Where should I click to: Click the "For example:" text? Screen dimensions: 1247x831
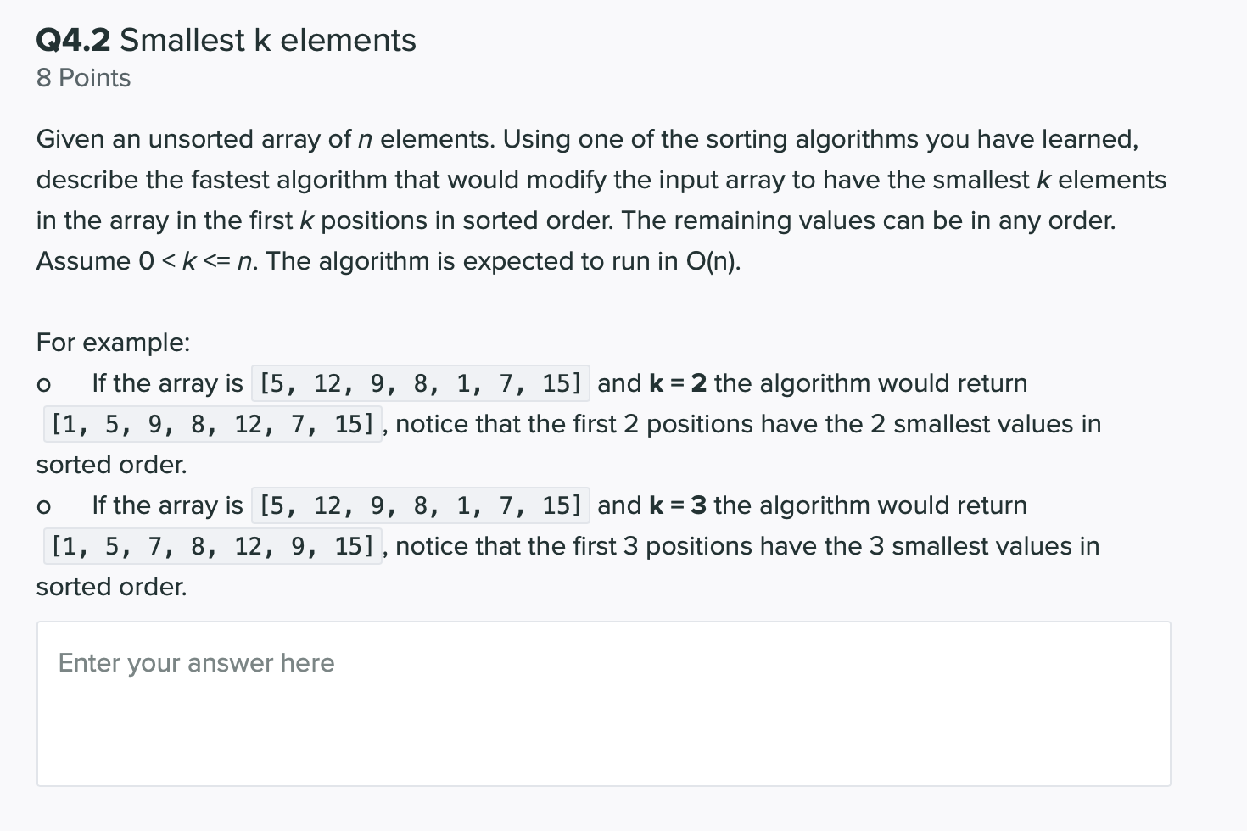(x=113, y=343)
